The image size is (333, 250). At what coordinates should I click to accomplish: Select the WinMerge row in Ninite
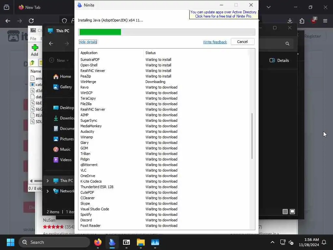[x=164, y=82]
